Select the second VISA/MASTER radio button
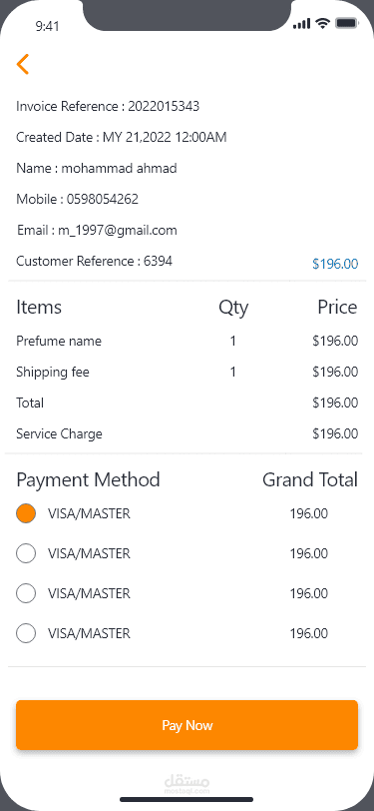This screenshot has height=811, width=374. (x=26, y=553)
